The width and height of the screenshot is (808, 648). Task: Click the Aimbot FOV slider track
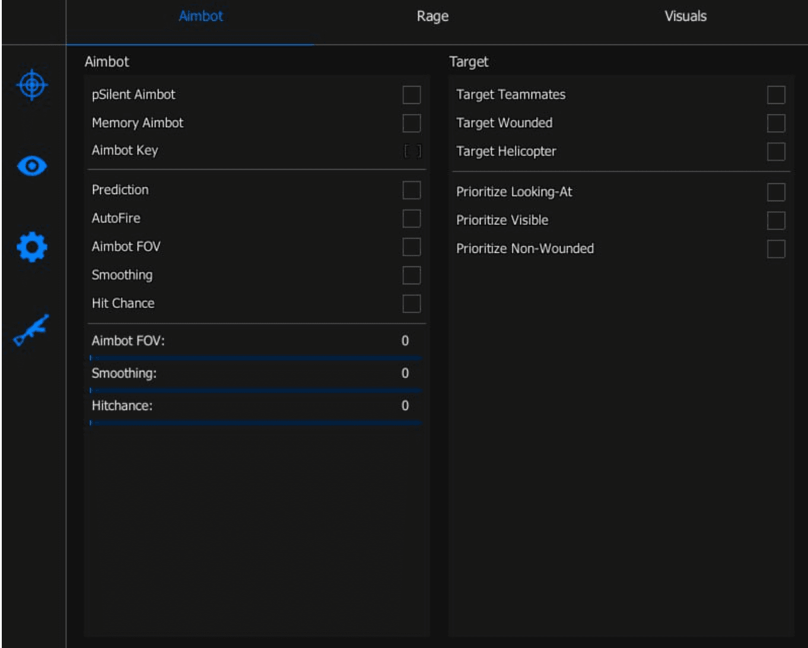(x=255, y=358)
